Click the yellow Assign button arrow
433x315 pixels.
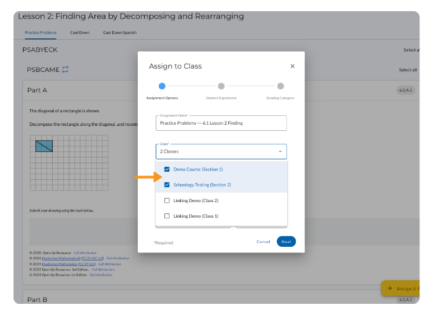tap(390, 288)
